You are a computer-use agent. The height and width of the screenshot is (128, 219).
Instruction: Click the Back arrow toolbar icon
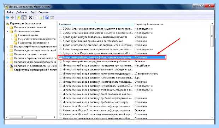click(x=7, y=17)
